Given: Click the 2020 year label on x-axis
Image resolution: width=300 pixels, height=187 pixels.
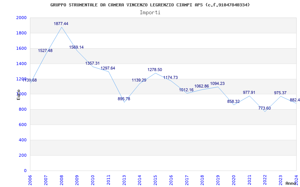Looking at the screenshot, I should pyautogui.click(x=234, y=180).
